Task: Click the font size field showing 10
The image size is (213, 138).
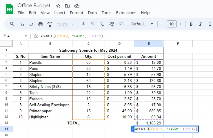Action: (172, 24)
